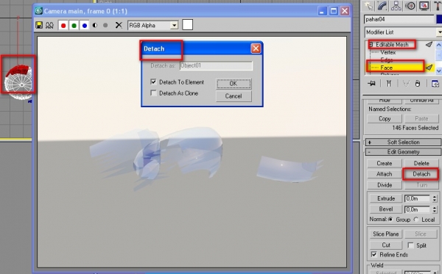
Task: Toggle the green channel display
Action: (x=74, y=26)
